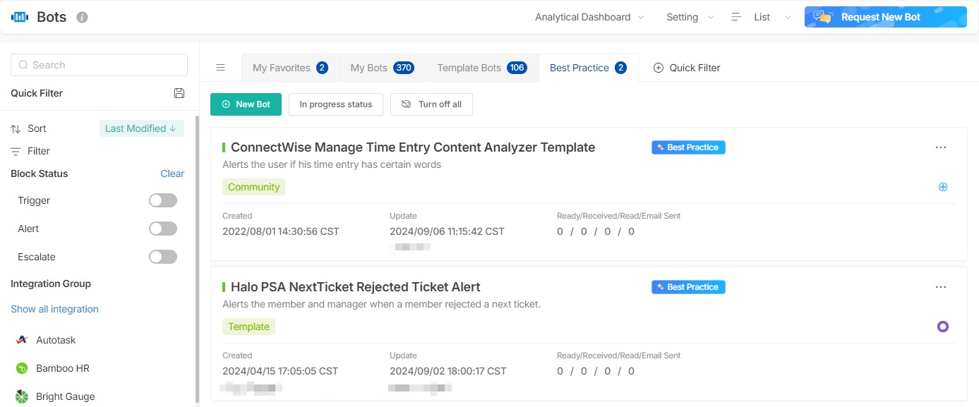The height and width of the screenshot is (407, 979).
Task: Click the purple circle icon on Halo PSA bot
Action: pyautogui.click(x=942, y=327)
